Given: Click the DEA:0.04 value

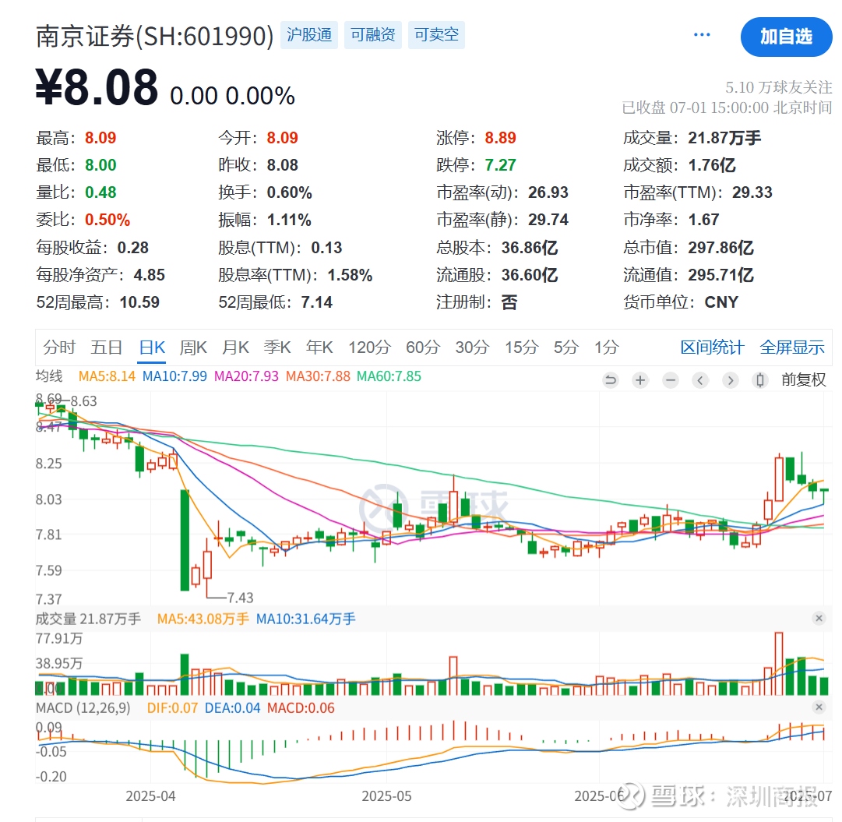Looking at the screenshot, I should [233, 708].
